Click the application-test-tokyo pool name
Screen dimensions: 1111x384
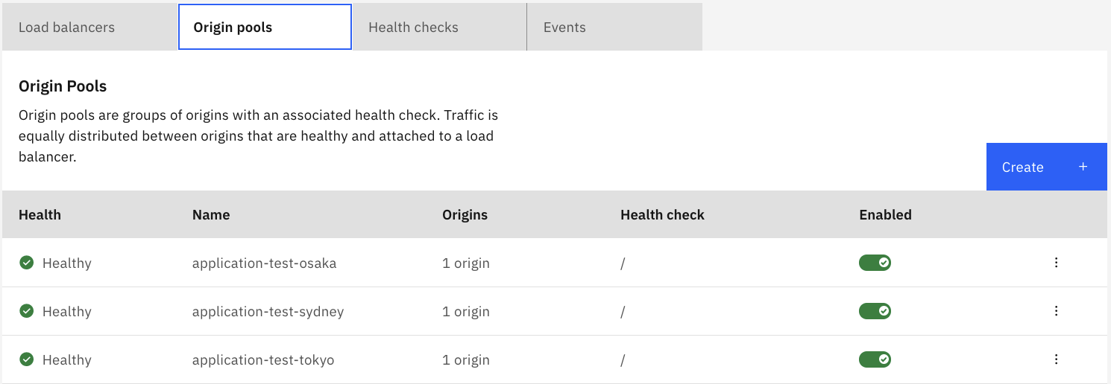coord(263,360)
